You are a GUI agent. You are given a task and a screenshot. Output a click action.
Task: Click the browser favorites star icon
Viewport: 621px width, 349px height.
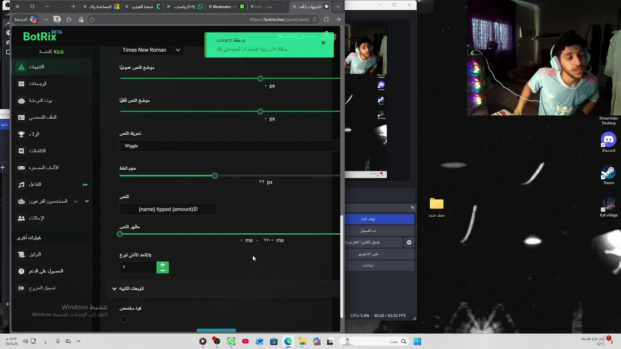coord(92,19)
